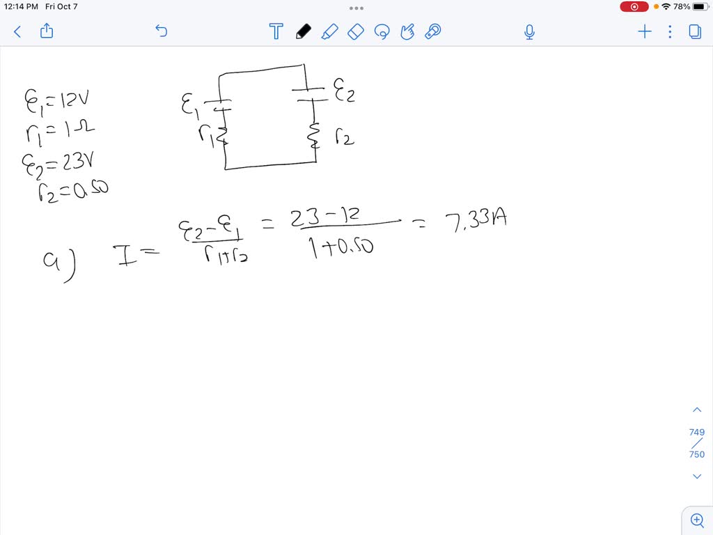Image resolution: width=713 pixels, height=535 pixels.
Task: Select the Text tool
Action: pos(276,31)
